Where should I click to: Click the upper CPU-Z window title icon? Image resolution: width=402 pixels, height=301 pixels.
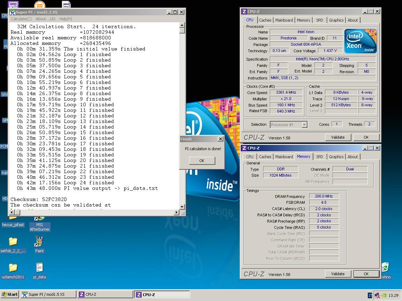[244, 11]
